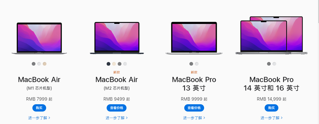Click the MacBook Pro 14 and 16 inch image
Screen dimensions: 319x124
(x=271, y=35)
